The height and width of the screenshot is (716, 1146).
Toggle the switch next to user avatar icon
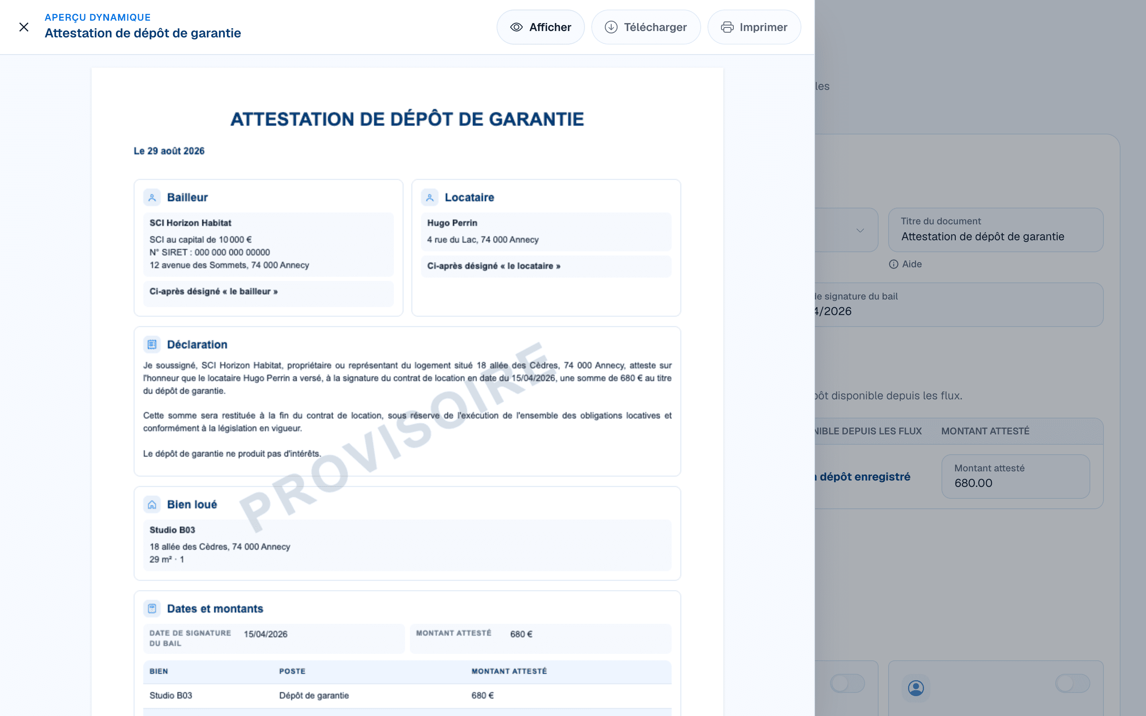[1072, 683]
